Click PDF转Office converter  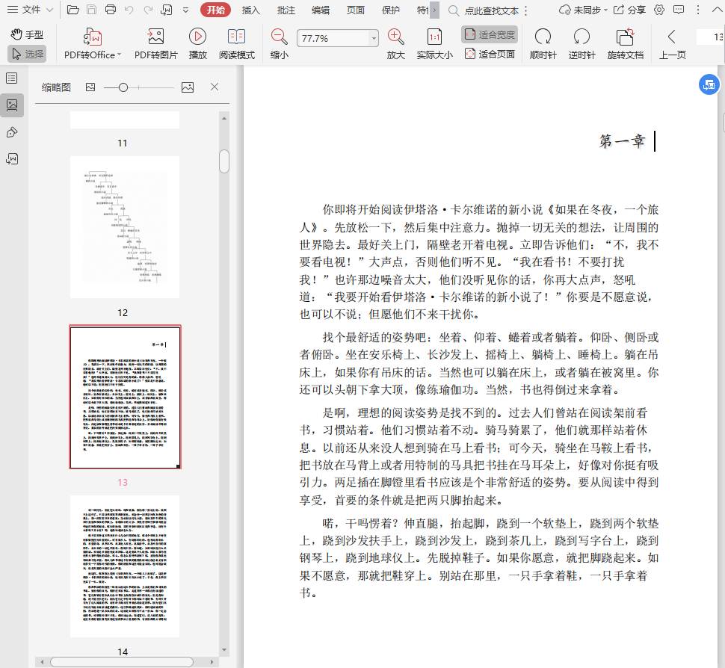click(93, 43)
